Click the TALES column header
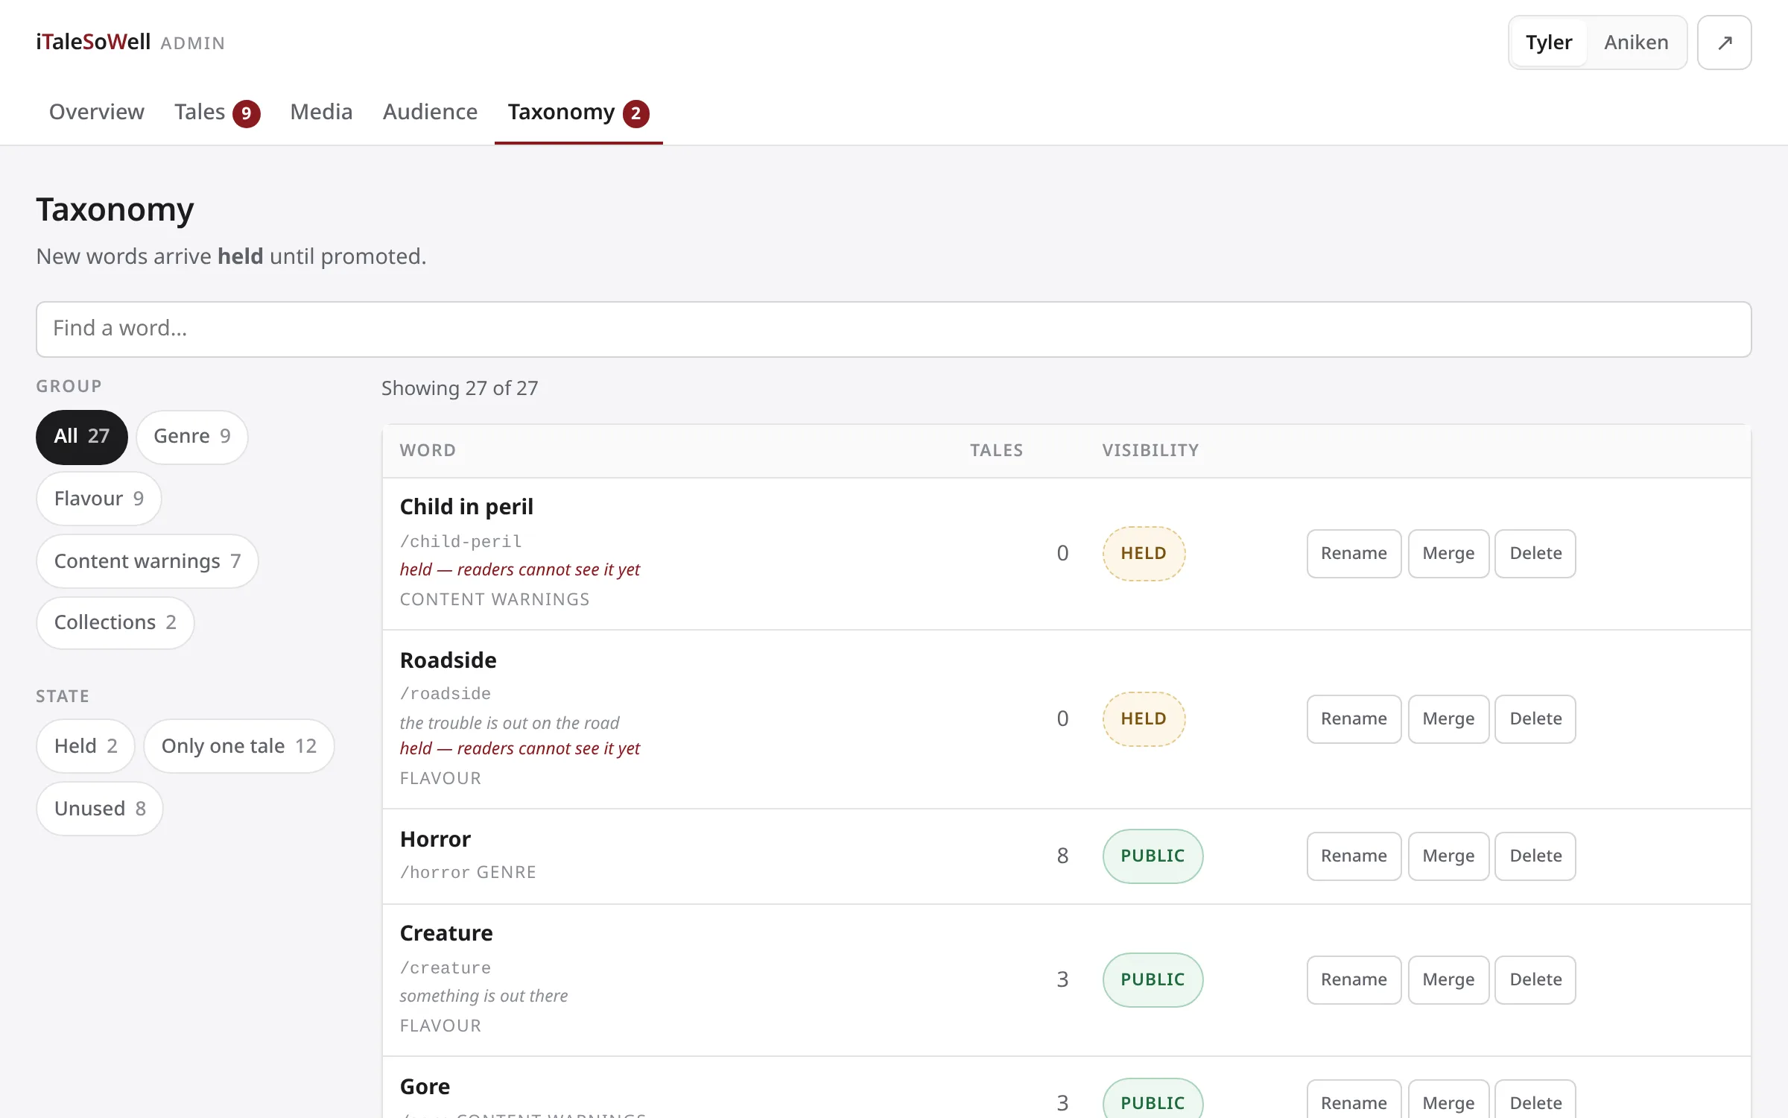 [x=996, y=451]
